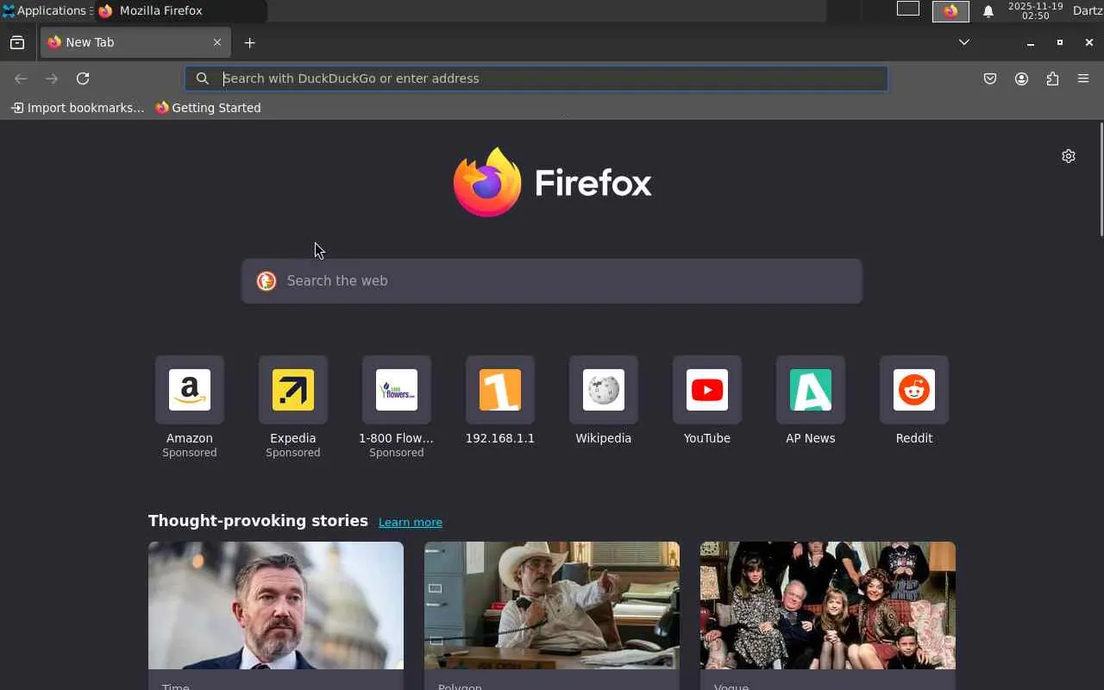Open the Firefox account menu
Image resolution: width=1104 pixels, height=690 pixels.
(x=1021, y=78)
